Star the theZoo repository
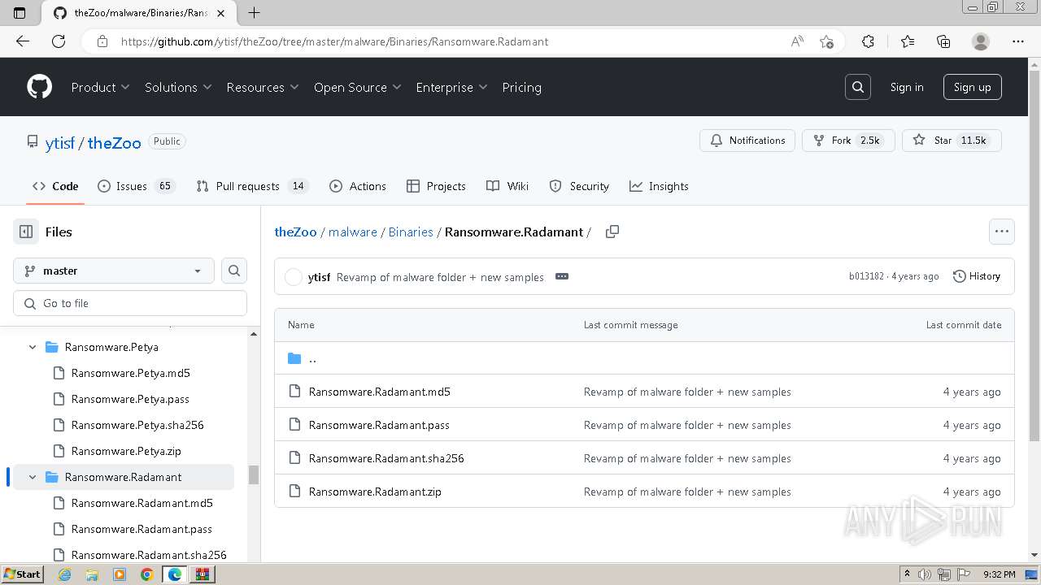The height and width of the screenshot is (585, 1041). point(952,141)
